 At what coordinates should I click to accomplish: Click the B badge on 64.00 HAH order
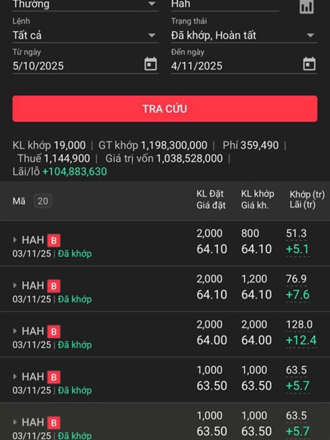tap(54, 332)
